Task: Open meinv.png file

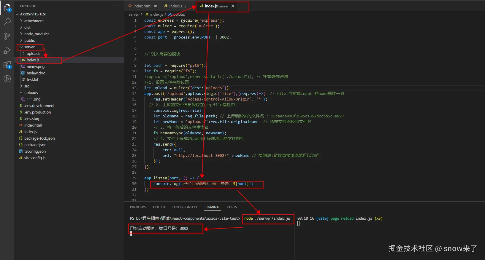Action: [69, 66]
